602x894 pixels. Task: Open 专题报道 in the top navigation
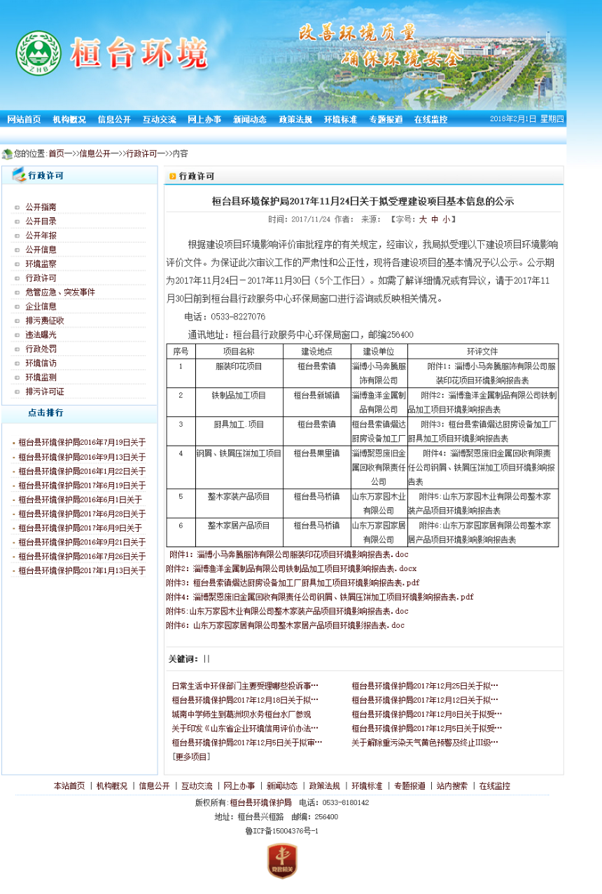[386, 120]
